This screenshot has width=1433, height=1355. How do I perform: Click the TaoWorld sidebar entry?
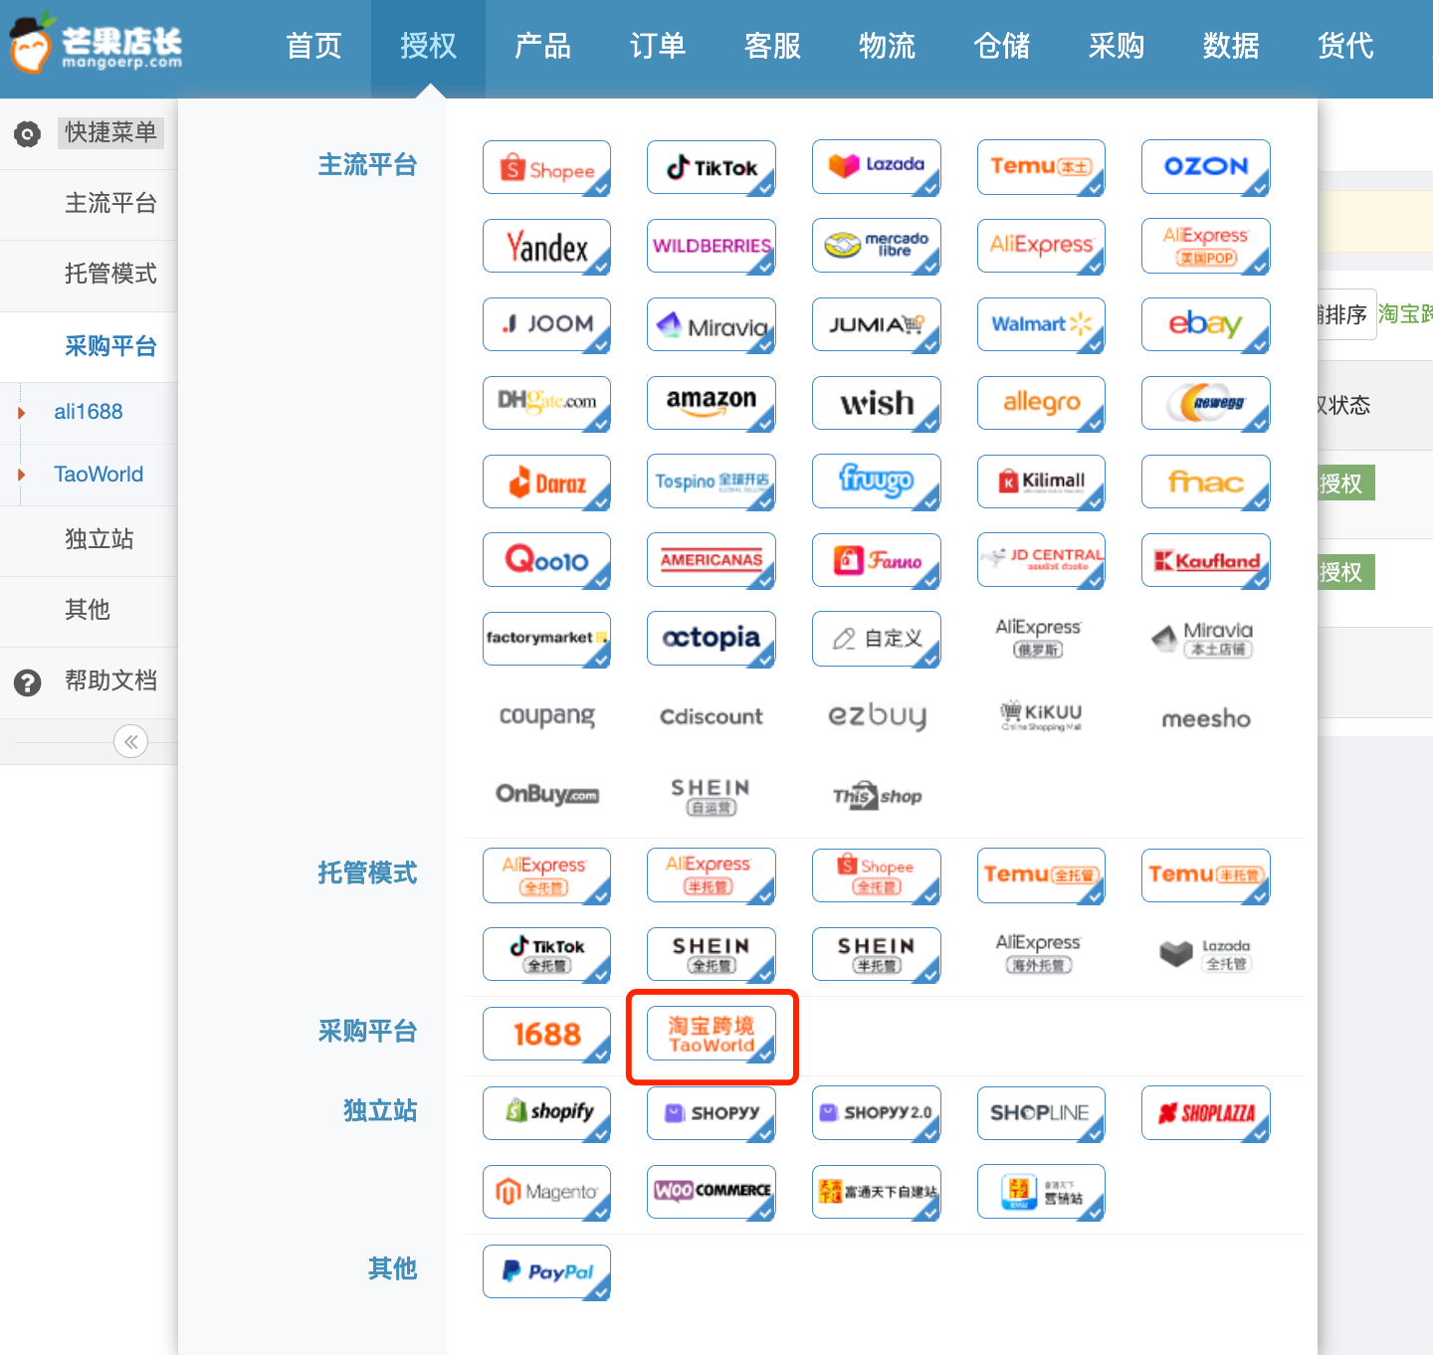tap(99, 475)
